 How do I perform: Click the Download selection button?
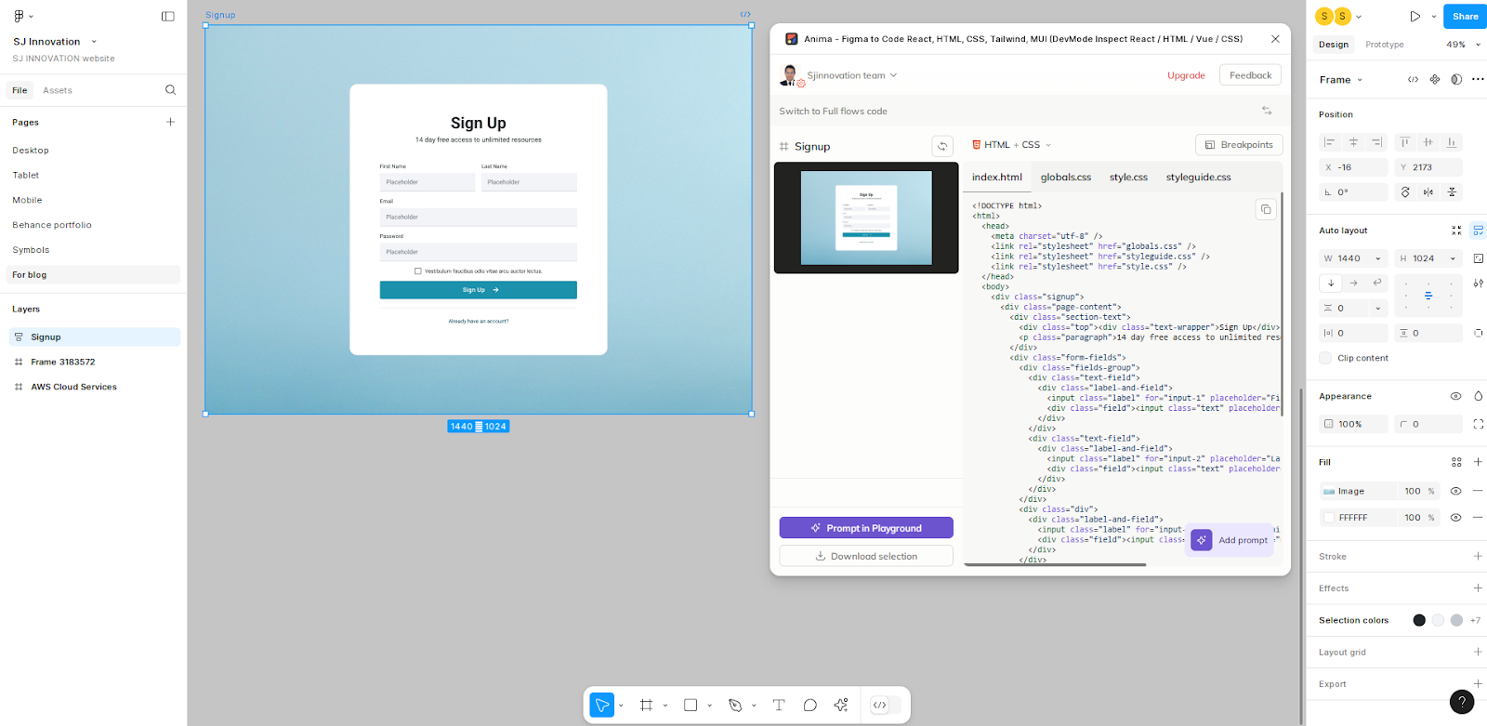pos(866,556)
